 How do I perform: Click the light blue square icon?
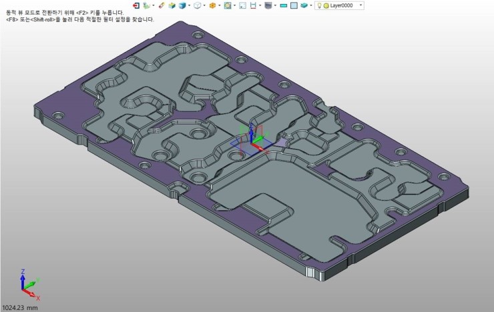click(x=294, y=5)
